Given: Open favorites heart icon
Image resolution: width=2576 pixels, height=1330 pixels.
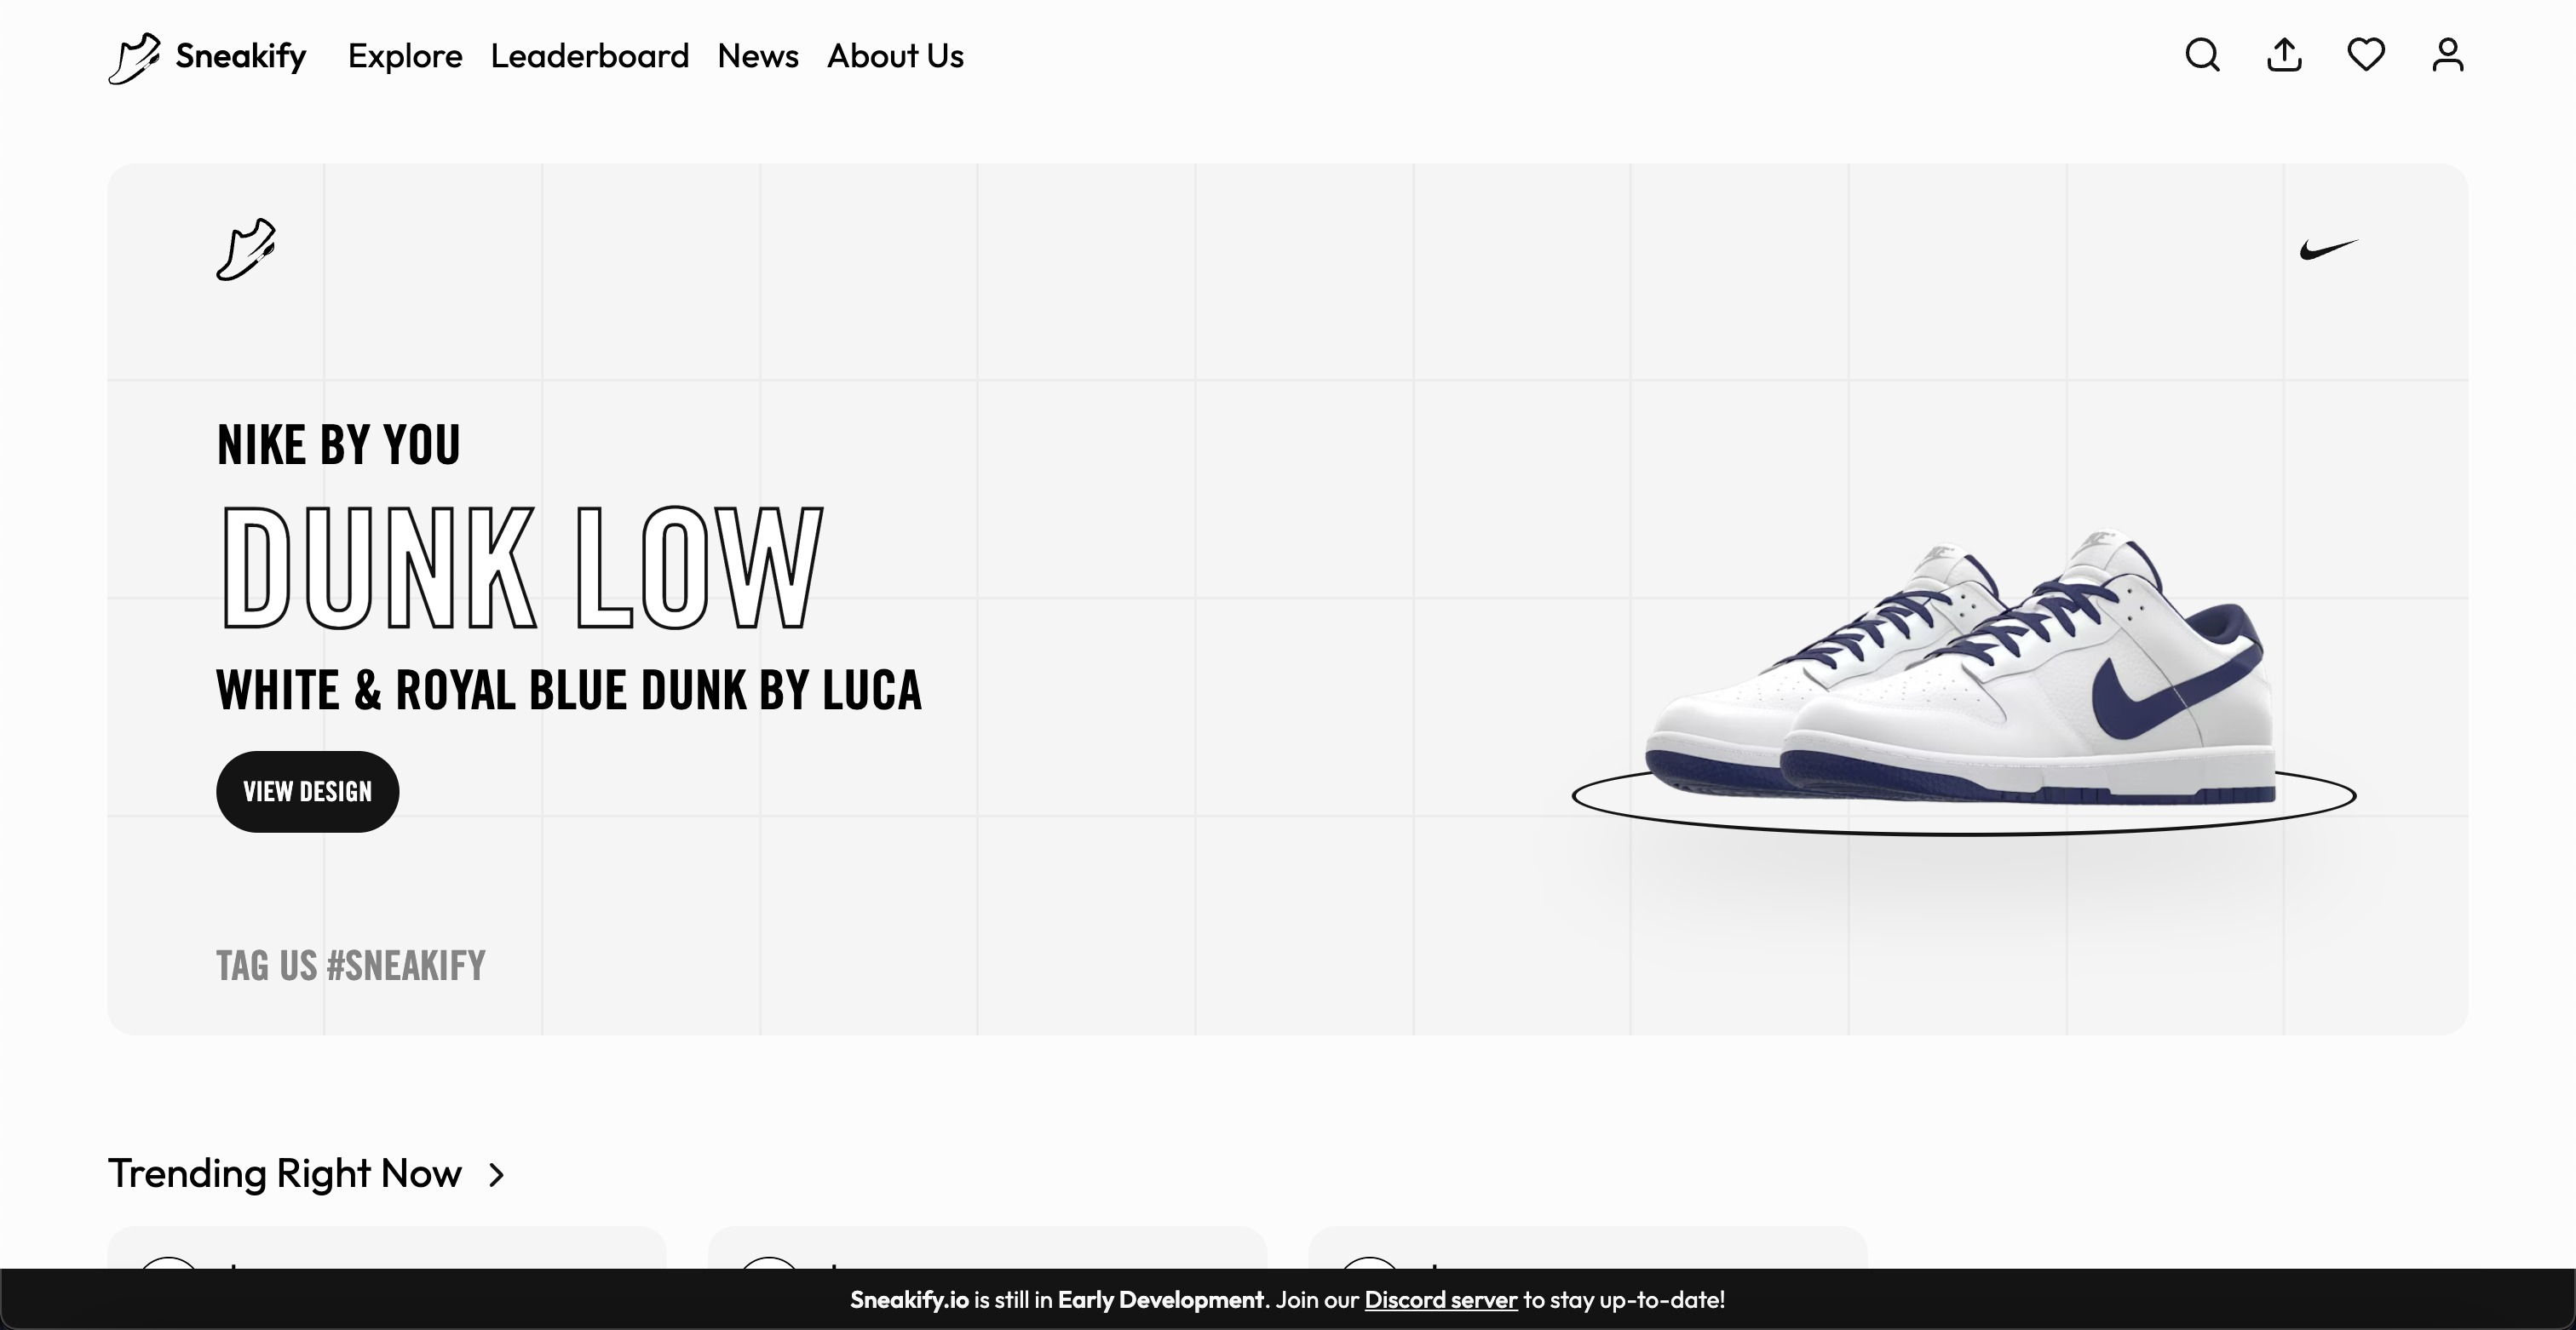Looking at the screenshot, I should point(2366,55).
